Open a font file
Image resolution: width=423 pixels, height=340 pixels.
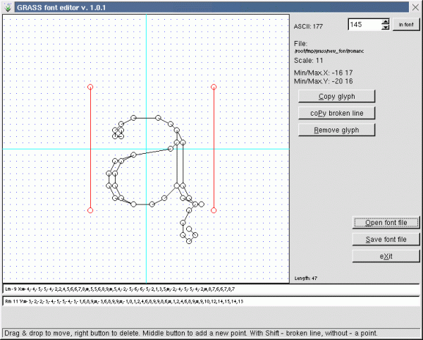point(386,223)
